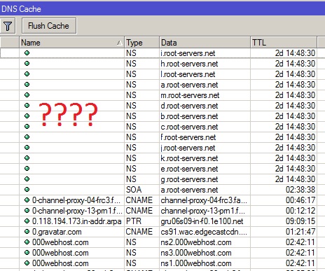Click green status icon for e.root-servers.net row
The image size is (325, 271).
pos(27,169)
